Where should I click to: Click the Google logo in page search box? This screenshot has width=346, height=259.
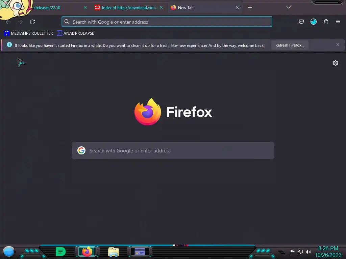click(x=81, y=150)
